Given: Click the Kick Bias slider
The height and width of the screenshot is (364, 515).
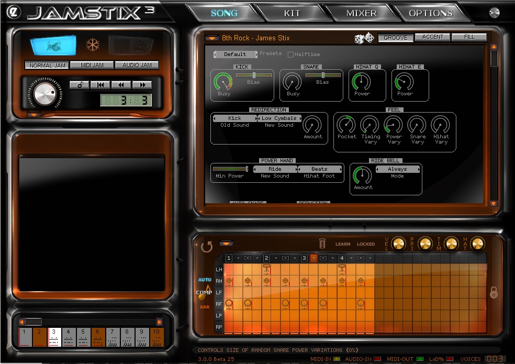Looking at the screenshot, I should click(254, 75).
